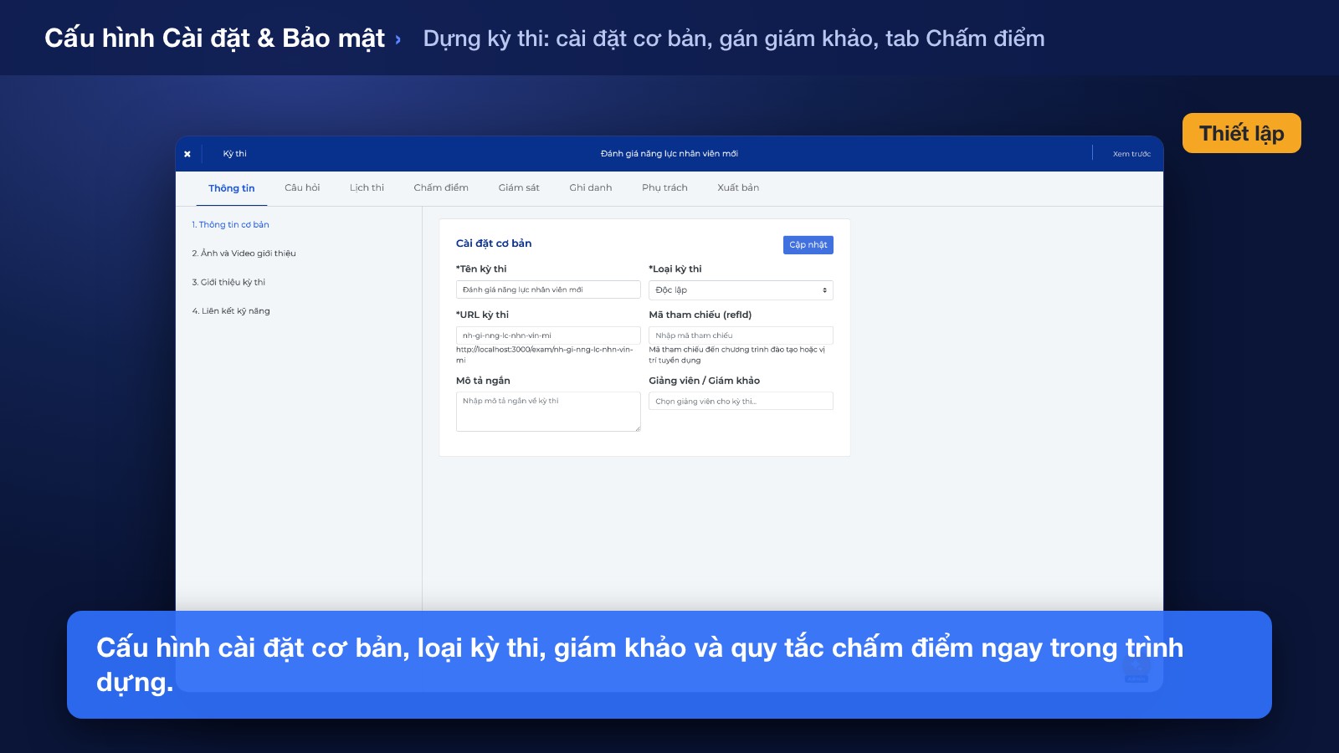
Task: Open 2. Ảnh và Video giới thiệu section
Action: click(244, 254)
